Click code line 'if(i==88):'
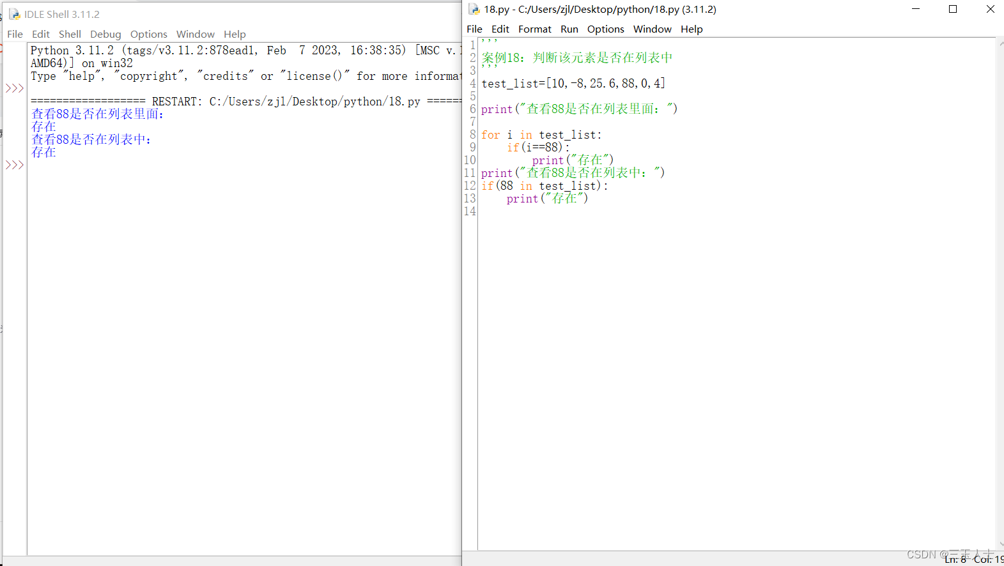The width and height of the screenshot is (1004, 566). [538, 148]
